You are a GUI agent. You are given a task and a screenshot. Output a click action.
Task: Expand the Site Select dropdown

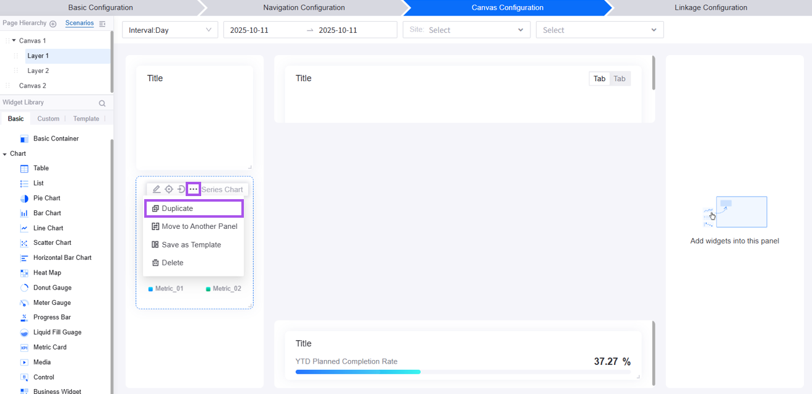tap(466, 30)
